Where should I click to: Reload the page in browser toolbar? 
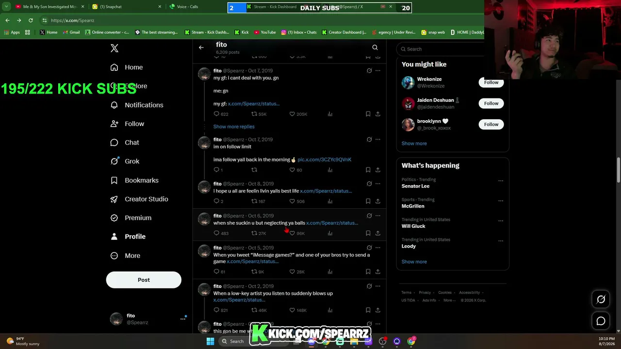point(31,20)
